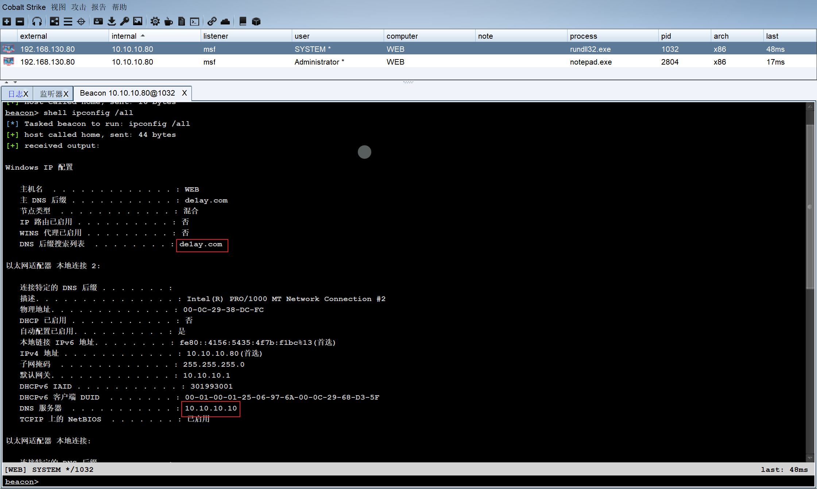This screenshot has width=817, height=489.
Task: Sort by the user column header
Action: click(337, 36)
